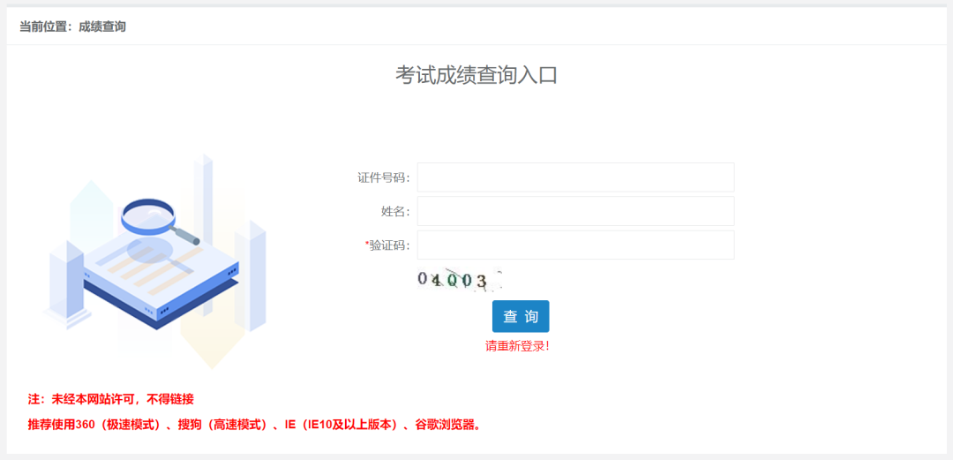Select the 验证码 input field
The image size is (953, 460).
pos(575,245)
